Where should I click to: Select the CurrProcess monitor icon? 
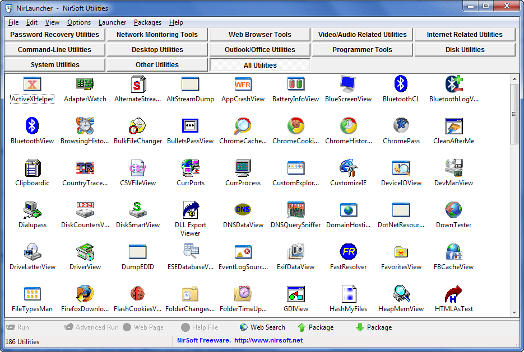[243, 168]
